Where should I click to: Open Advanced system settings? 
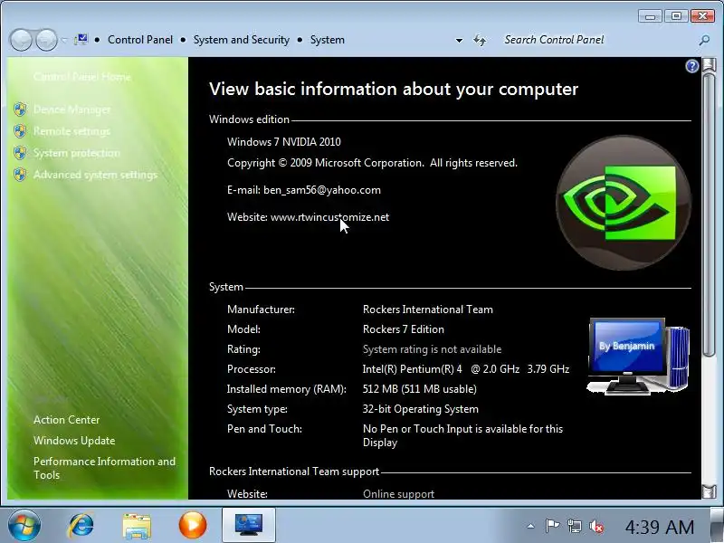(x=95, y=175)
